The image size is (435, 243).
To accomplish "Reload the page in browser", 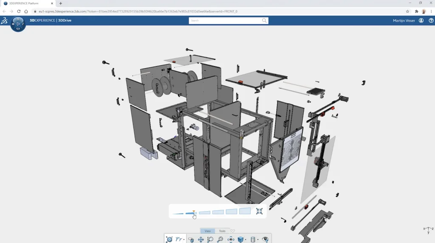I will point(19,11).
